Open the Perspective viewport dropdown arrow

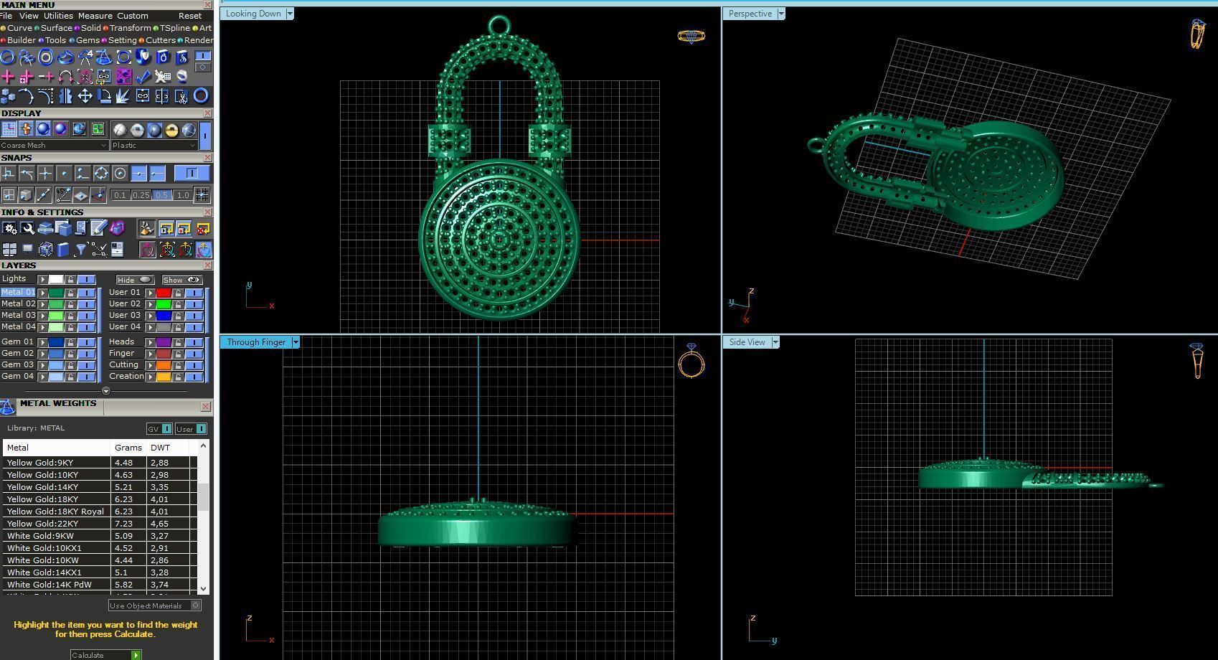tap(781, 14)
